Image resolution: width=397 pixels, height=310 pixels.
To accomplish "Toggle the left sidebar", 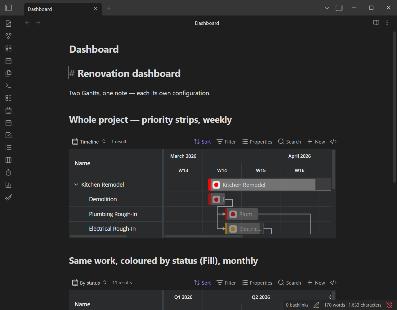I will [9, 8].
